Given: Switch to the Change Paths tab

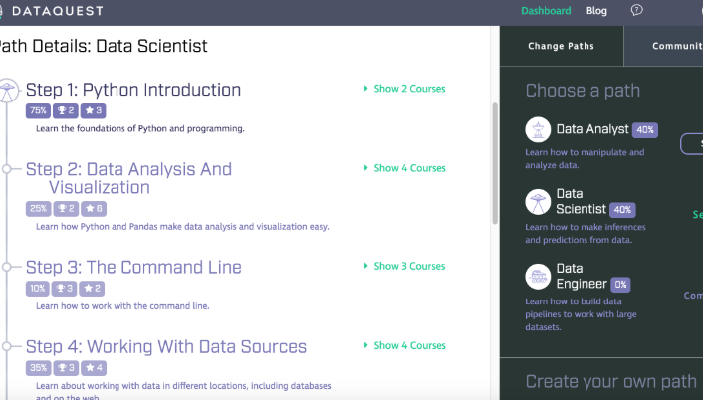Looking at the screenshot, I should tap(561, 46).
